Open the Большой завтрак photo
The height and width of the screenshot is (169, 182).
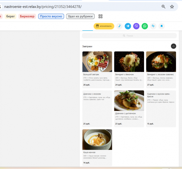click(x=97, y=62)
